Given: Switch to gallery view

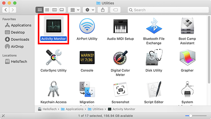Looking at the screenshot, I should 62,10.
